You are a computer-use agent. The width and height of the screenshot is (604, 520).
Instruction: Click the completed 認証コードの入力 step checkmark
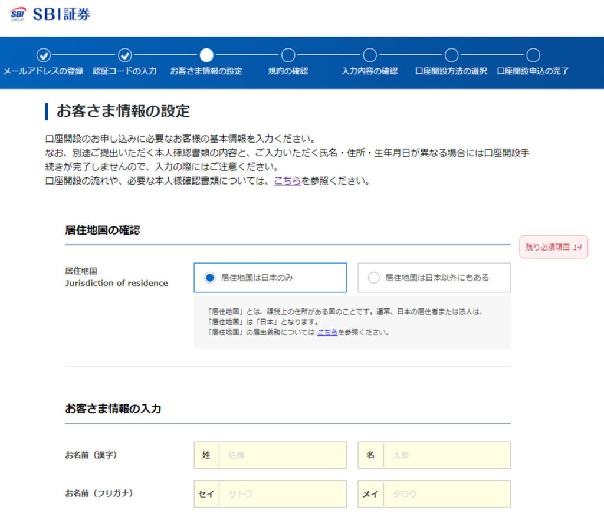tap(125, 55)
